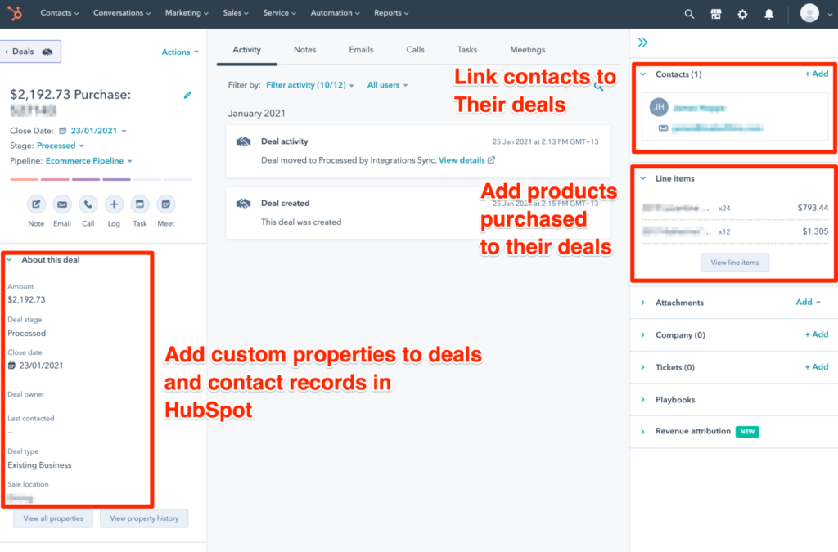
Task: Make a Call with the phone icon
Action: pyautogui.click(x=88, y=204)
